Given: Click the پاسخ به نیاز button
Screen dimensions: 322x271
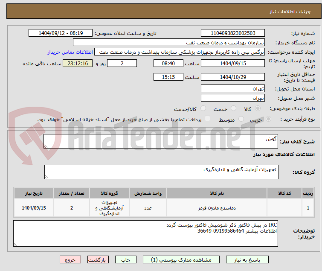Looking at the screenshot, I should tap(247, 260).
